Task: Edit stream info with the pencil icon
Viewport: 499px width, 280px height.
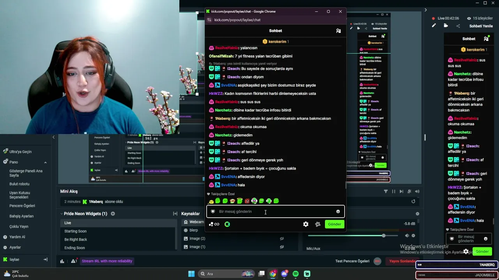Action: 434,26
